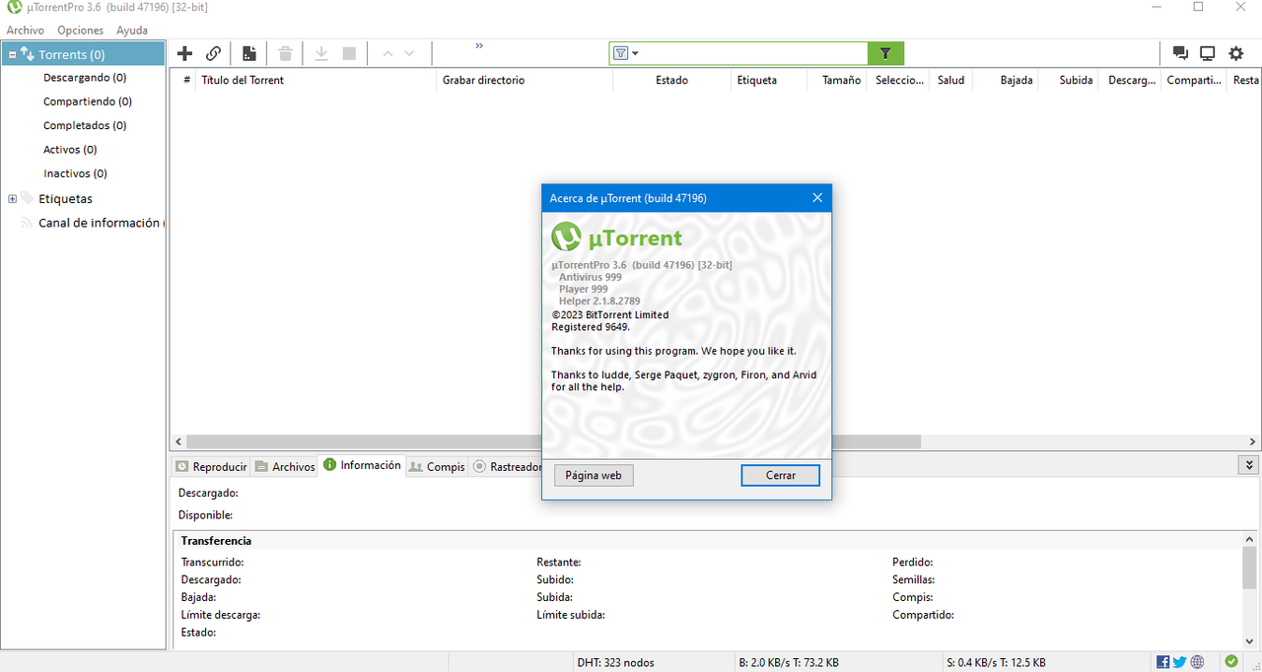Open search filter type dropdown

point(626,53)
